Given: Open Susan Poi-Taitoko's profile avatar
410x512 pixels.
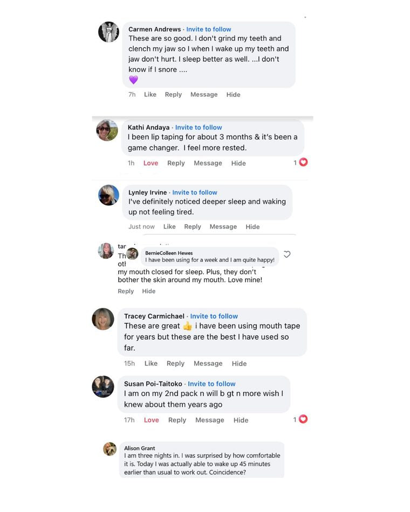Looking at the screenshot, I should click(103, 386).
